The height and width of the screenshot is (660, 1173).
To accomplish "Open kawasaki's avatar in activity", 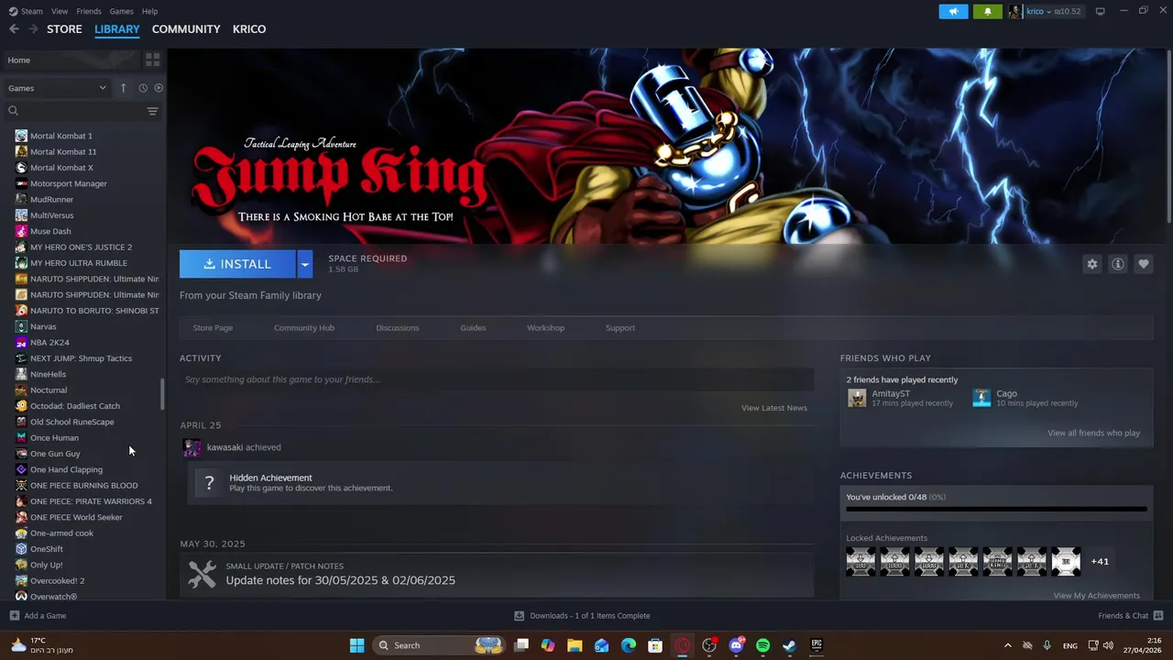I will [x=192, y=447].
